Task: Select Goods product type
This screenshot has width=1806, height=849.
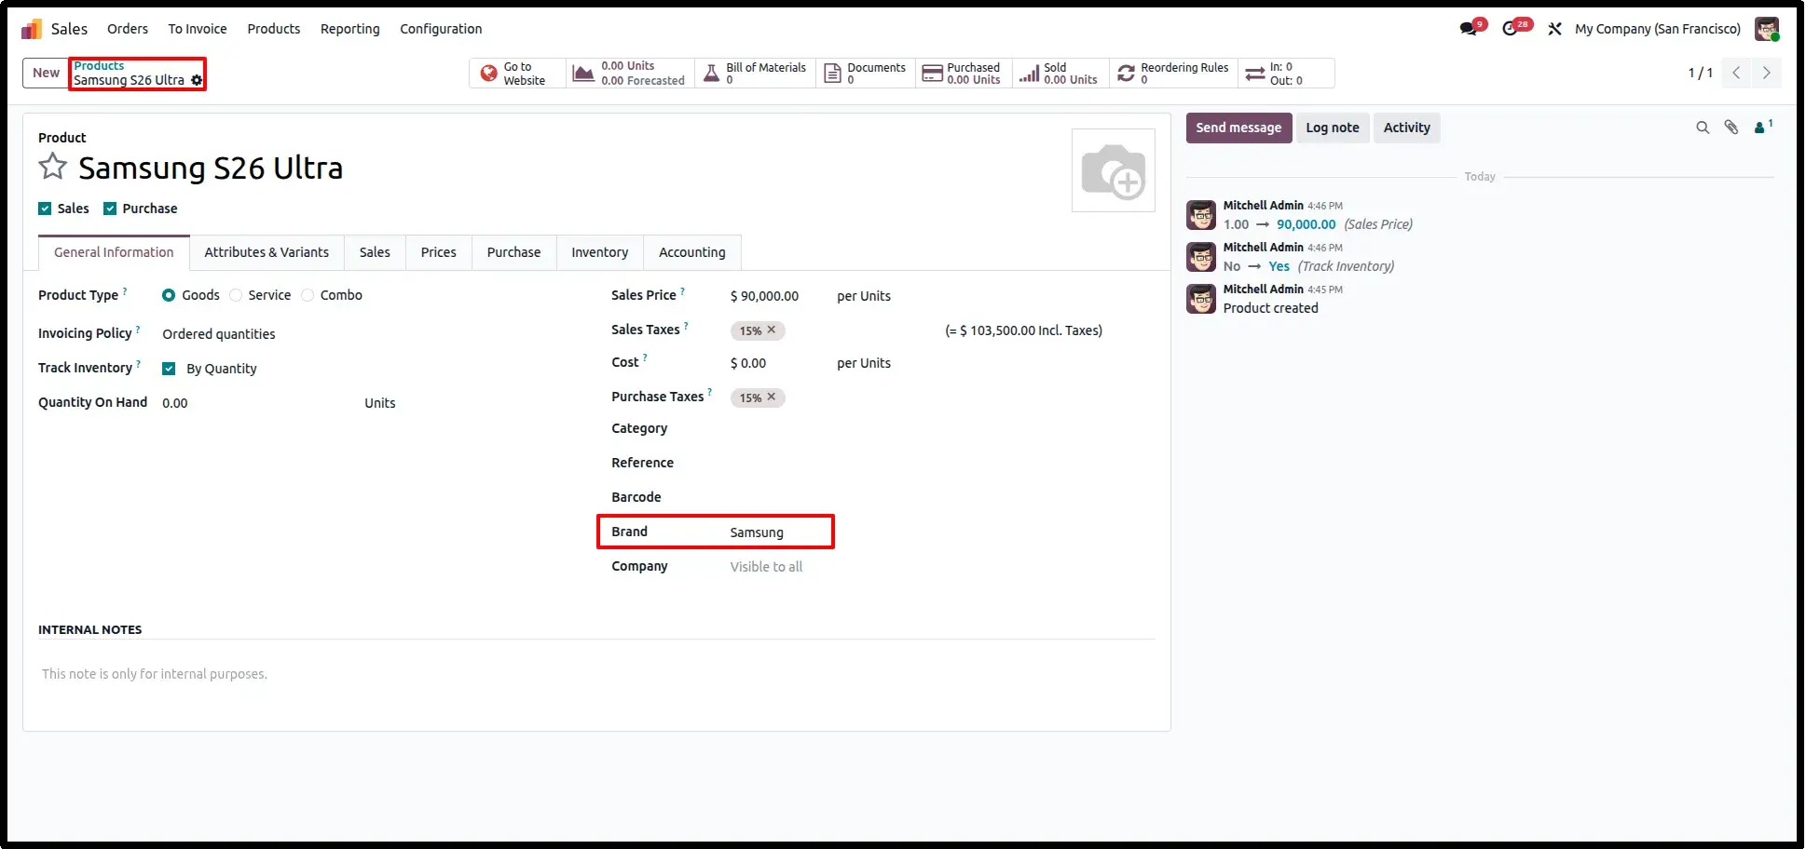Action: pos(169,295)
